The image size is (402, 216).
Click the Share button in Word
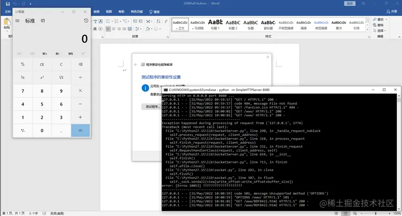tap(392, 12)
